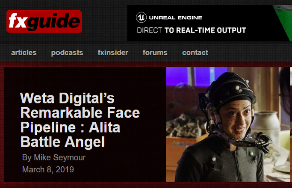Image resolution: width=292 pixels, height=189 pixels.
Task: Open the forums page
Action: click(155, 53)
